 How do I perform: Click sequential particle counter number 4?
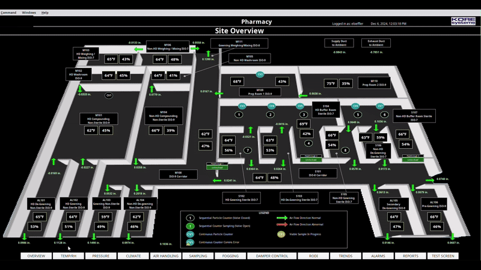(308, 143)
